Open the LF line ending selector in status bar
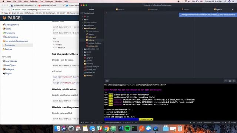 click(x=194, y=122)
